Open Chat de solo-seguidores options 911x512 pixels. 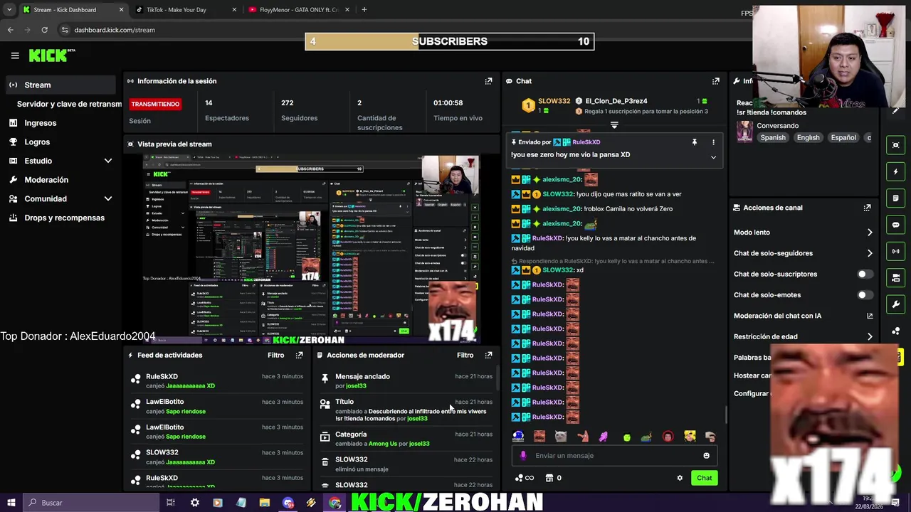pos(870,253)
